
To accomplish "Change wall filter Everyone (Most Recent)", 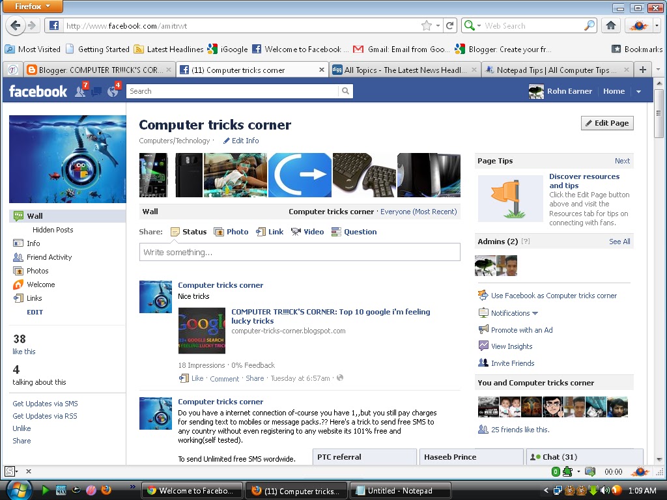I will [418, 212].
